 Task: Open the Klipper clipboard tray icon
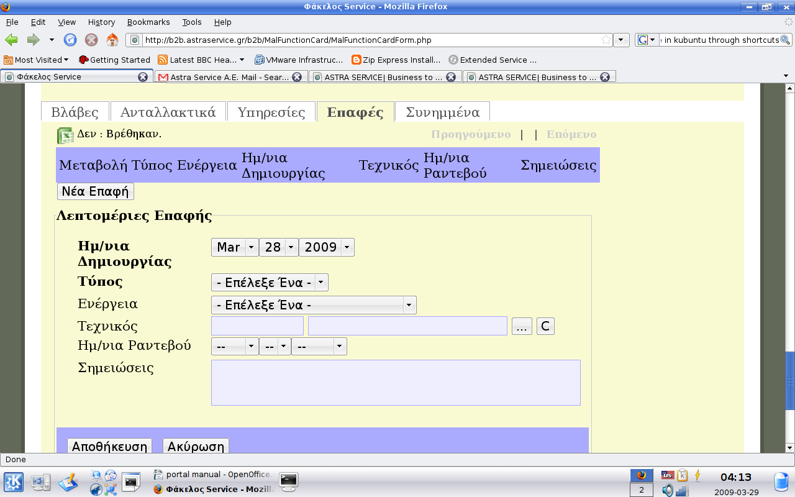click(x=682, y=475)
